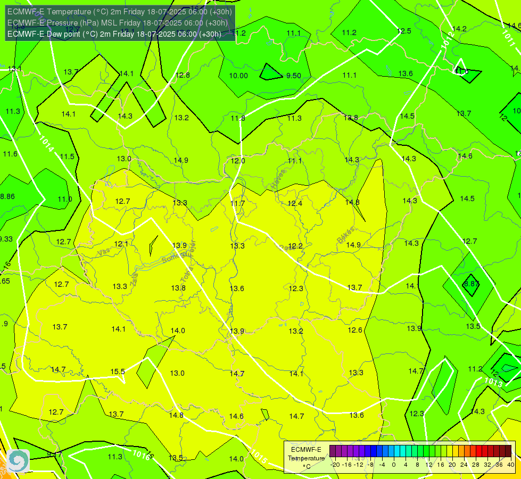Click the 1013 isobar label
This screenshot has width=521, height=479.
pos(493,382)
